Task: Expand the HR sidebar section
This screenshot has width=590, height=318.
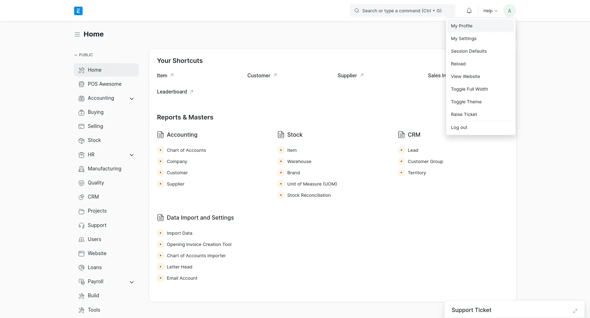Action: [132, 155]
